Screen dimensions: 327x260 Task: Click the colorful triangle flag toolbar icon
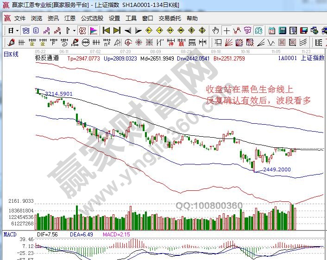click(x=94, y=30)
